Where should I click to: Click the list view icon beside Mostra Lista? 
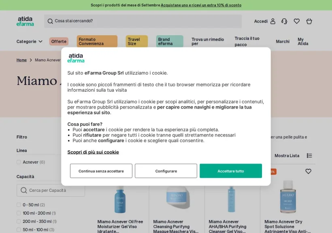point(309,156)
